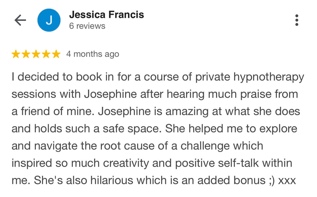
Task: Click the '4 months ago' timestamp
Action: pyautogui.click(x=93, y=54)
